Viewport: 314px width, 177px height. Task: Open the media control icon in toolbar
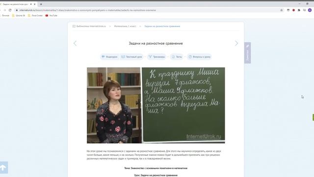[x=304, y=10]
